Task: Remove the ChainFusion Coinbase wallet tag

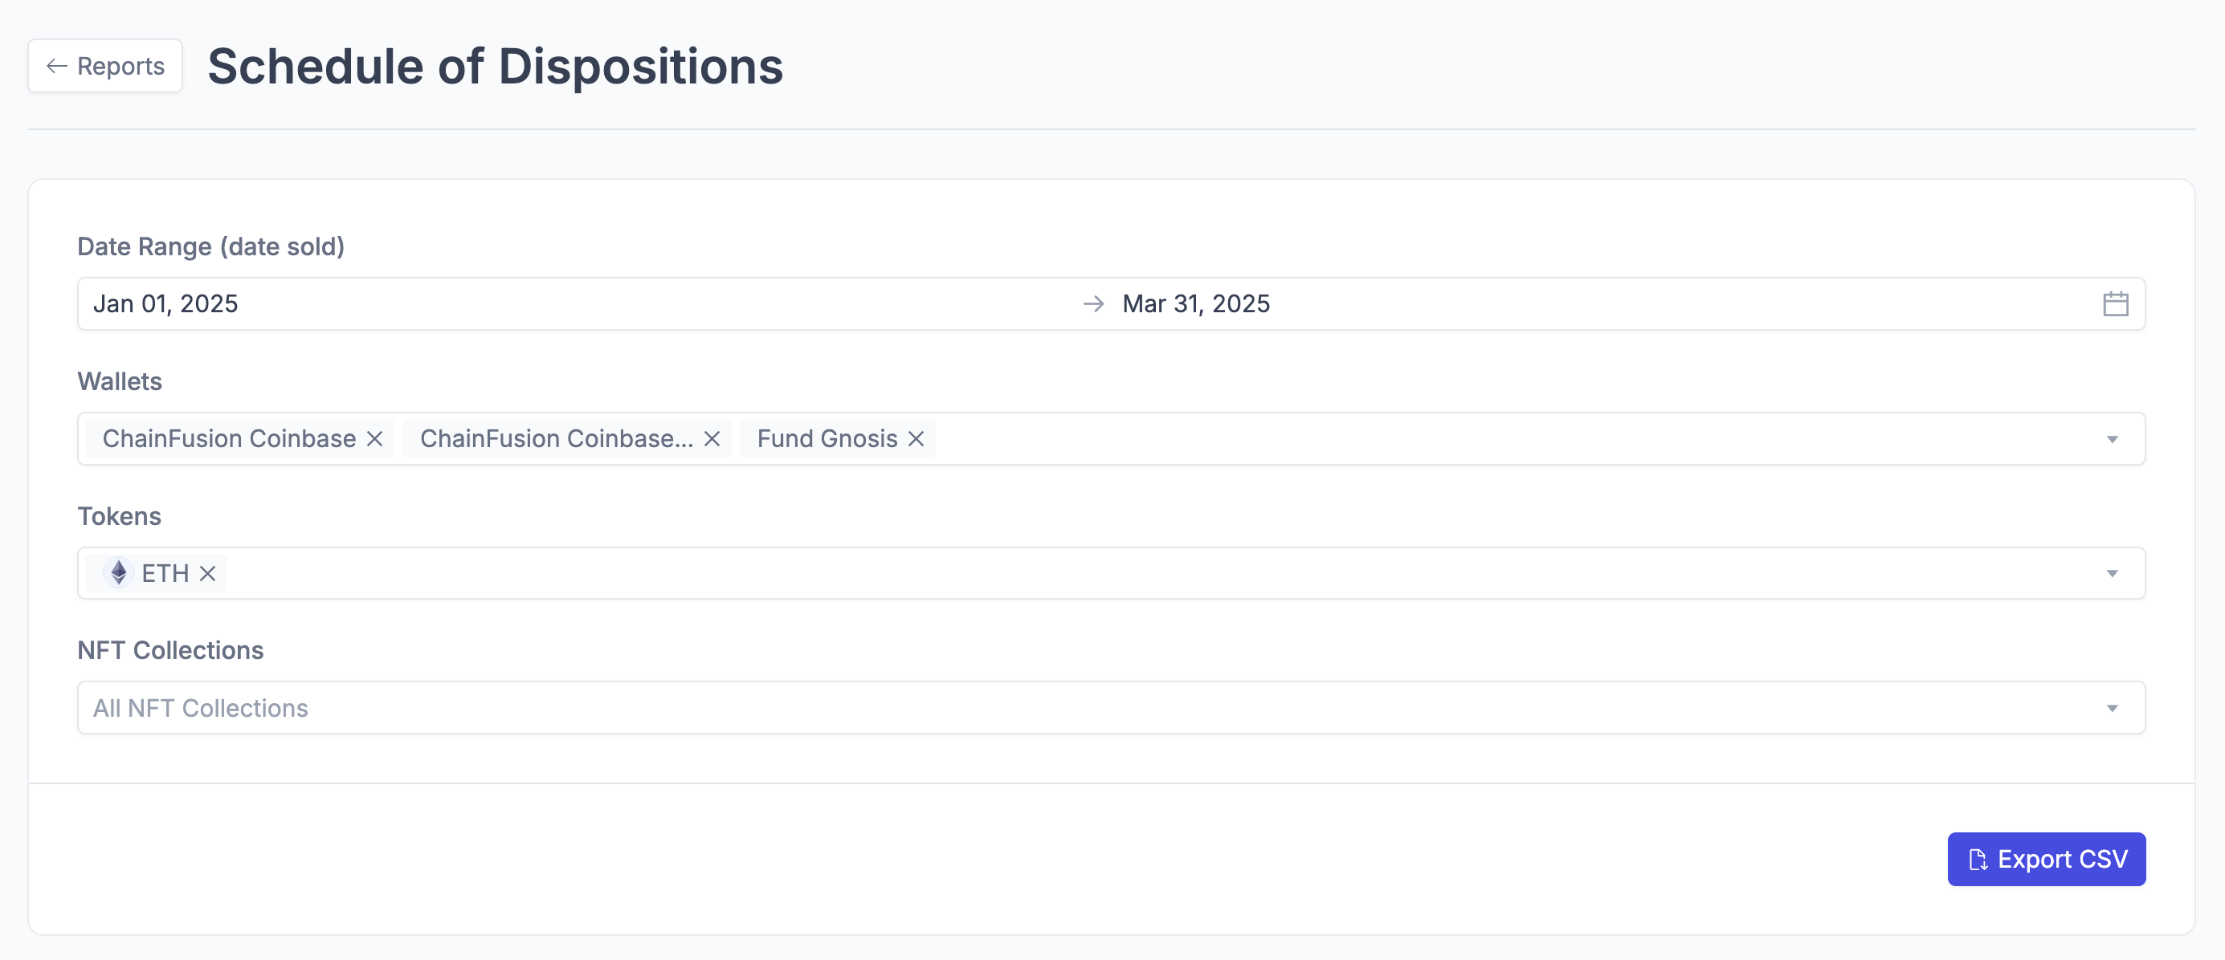Action: [x=375, y=438]
